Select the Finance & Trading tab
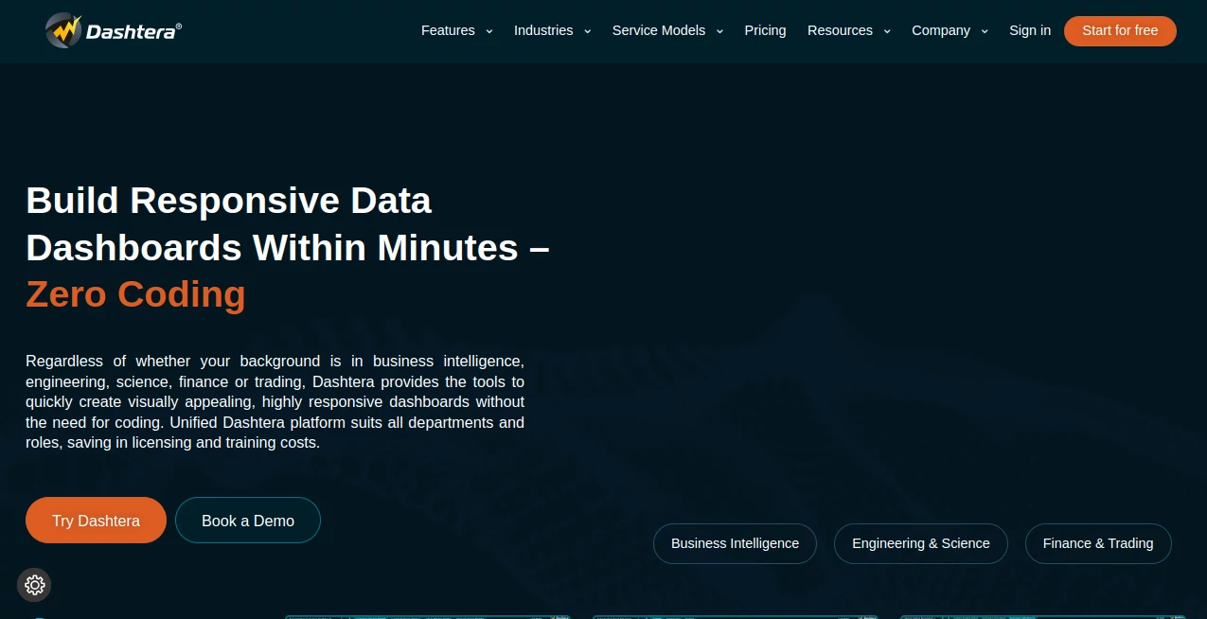Screen dimensions: 1207x619 tap(1098, 543)
